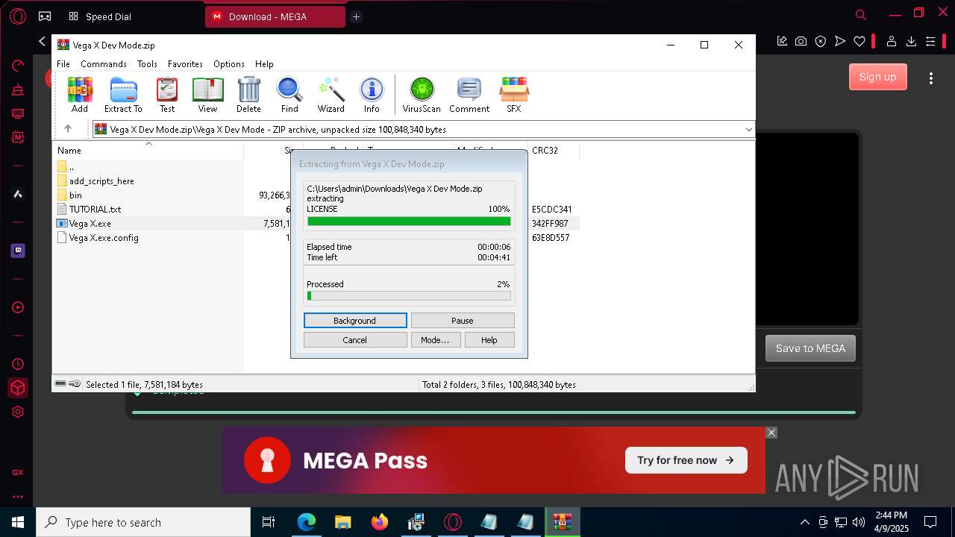
Task: Open File Explorer from taskbar
Action: [343, 522]
